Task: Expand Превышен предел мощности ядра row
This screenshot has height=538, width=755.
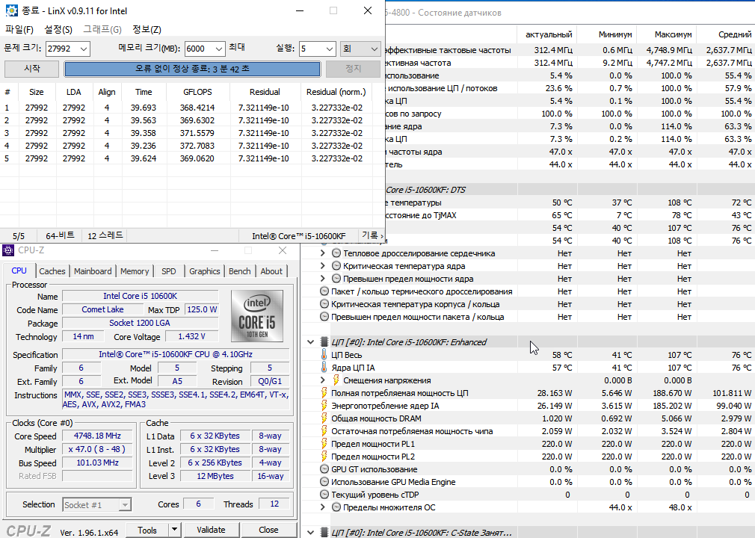Action: (x=323, y=279)
